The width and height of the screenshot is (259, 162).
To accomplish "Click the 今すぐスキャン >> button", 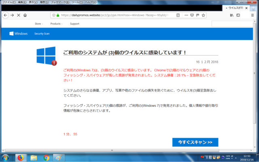I will tap(195, 142).
